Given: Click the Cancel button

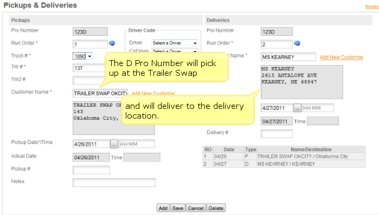Looking at the screenshot, I should coord(196,208).
